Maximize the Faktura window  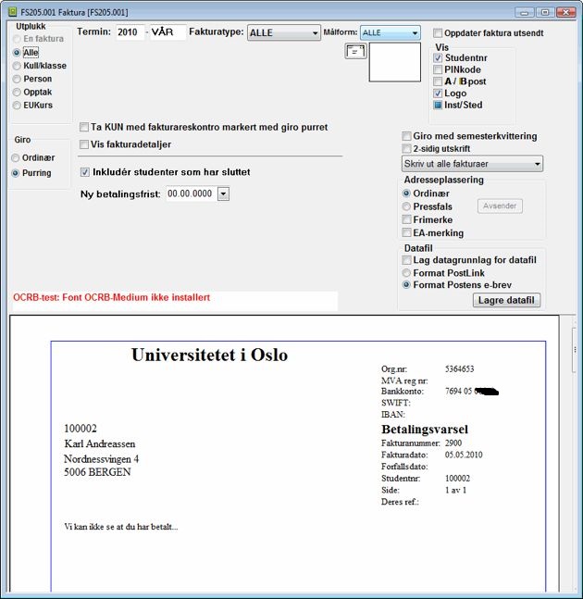pos(545,12)
